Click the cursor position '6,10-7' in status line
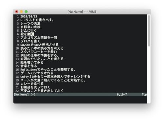This screenshot has width=164, height=121. (122, 95)
